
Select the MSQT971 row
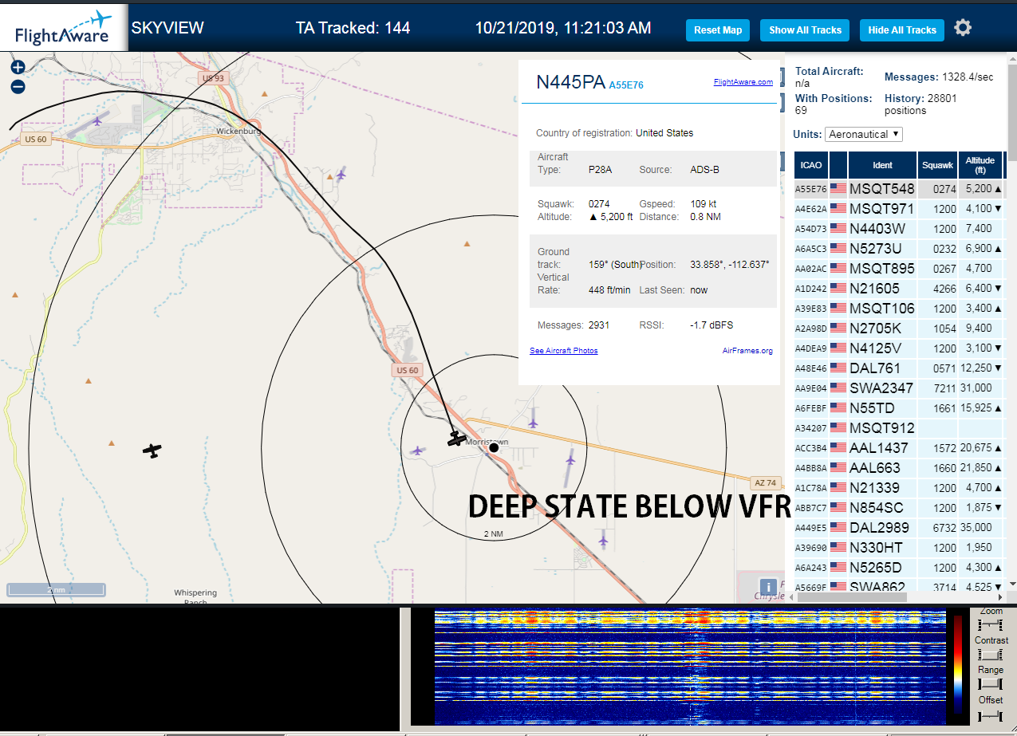point(899,209)
